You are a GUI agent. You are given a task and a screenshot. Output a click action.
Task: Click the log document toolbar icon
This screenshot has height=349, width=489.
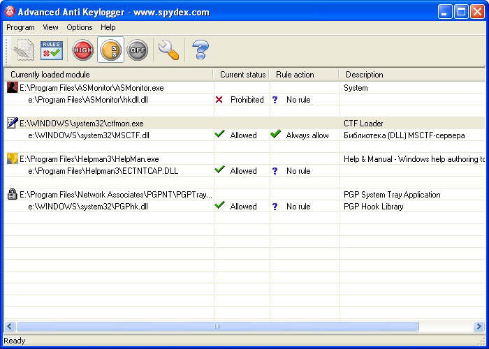pyautogui.click(x=24, y=50)
